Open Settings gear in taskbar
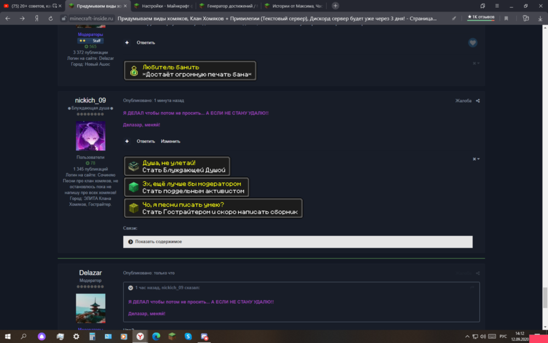The image size is (548, 343). pos(76,336)
